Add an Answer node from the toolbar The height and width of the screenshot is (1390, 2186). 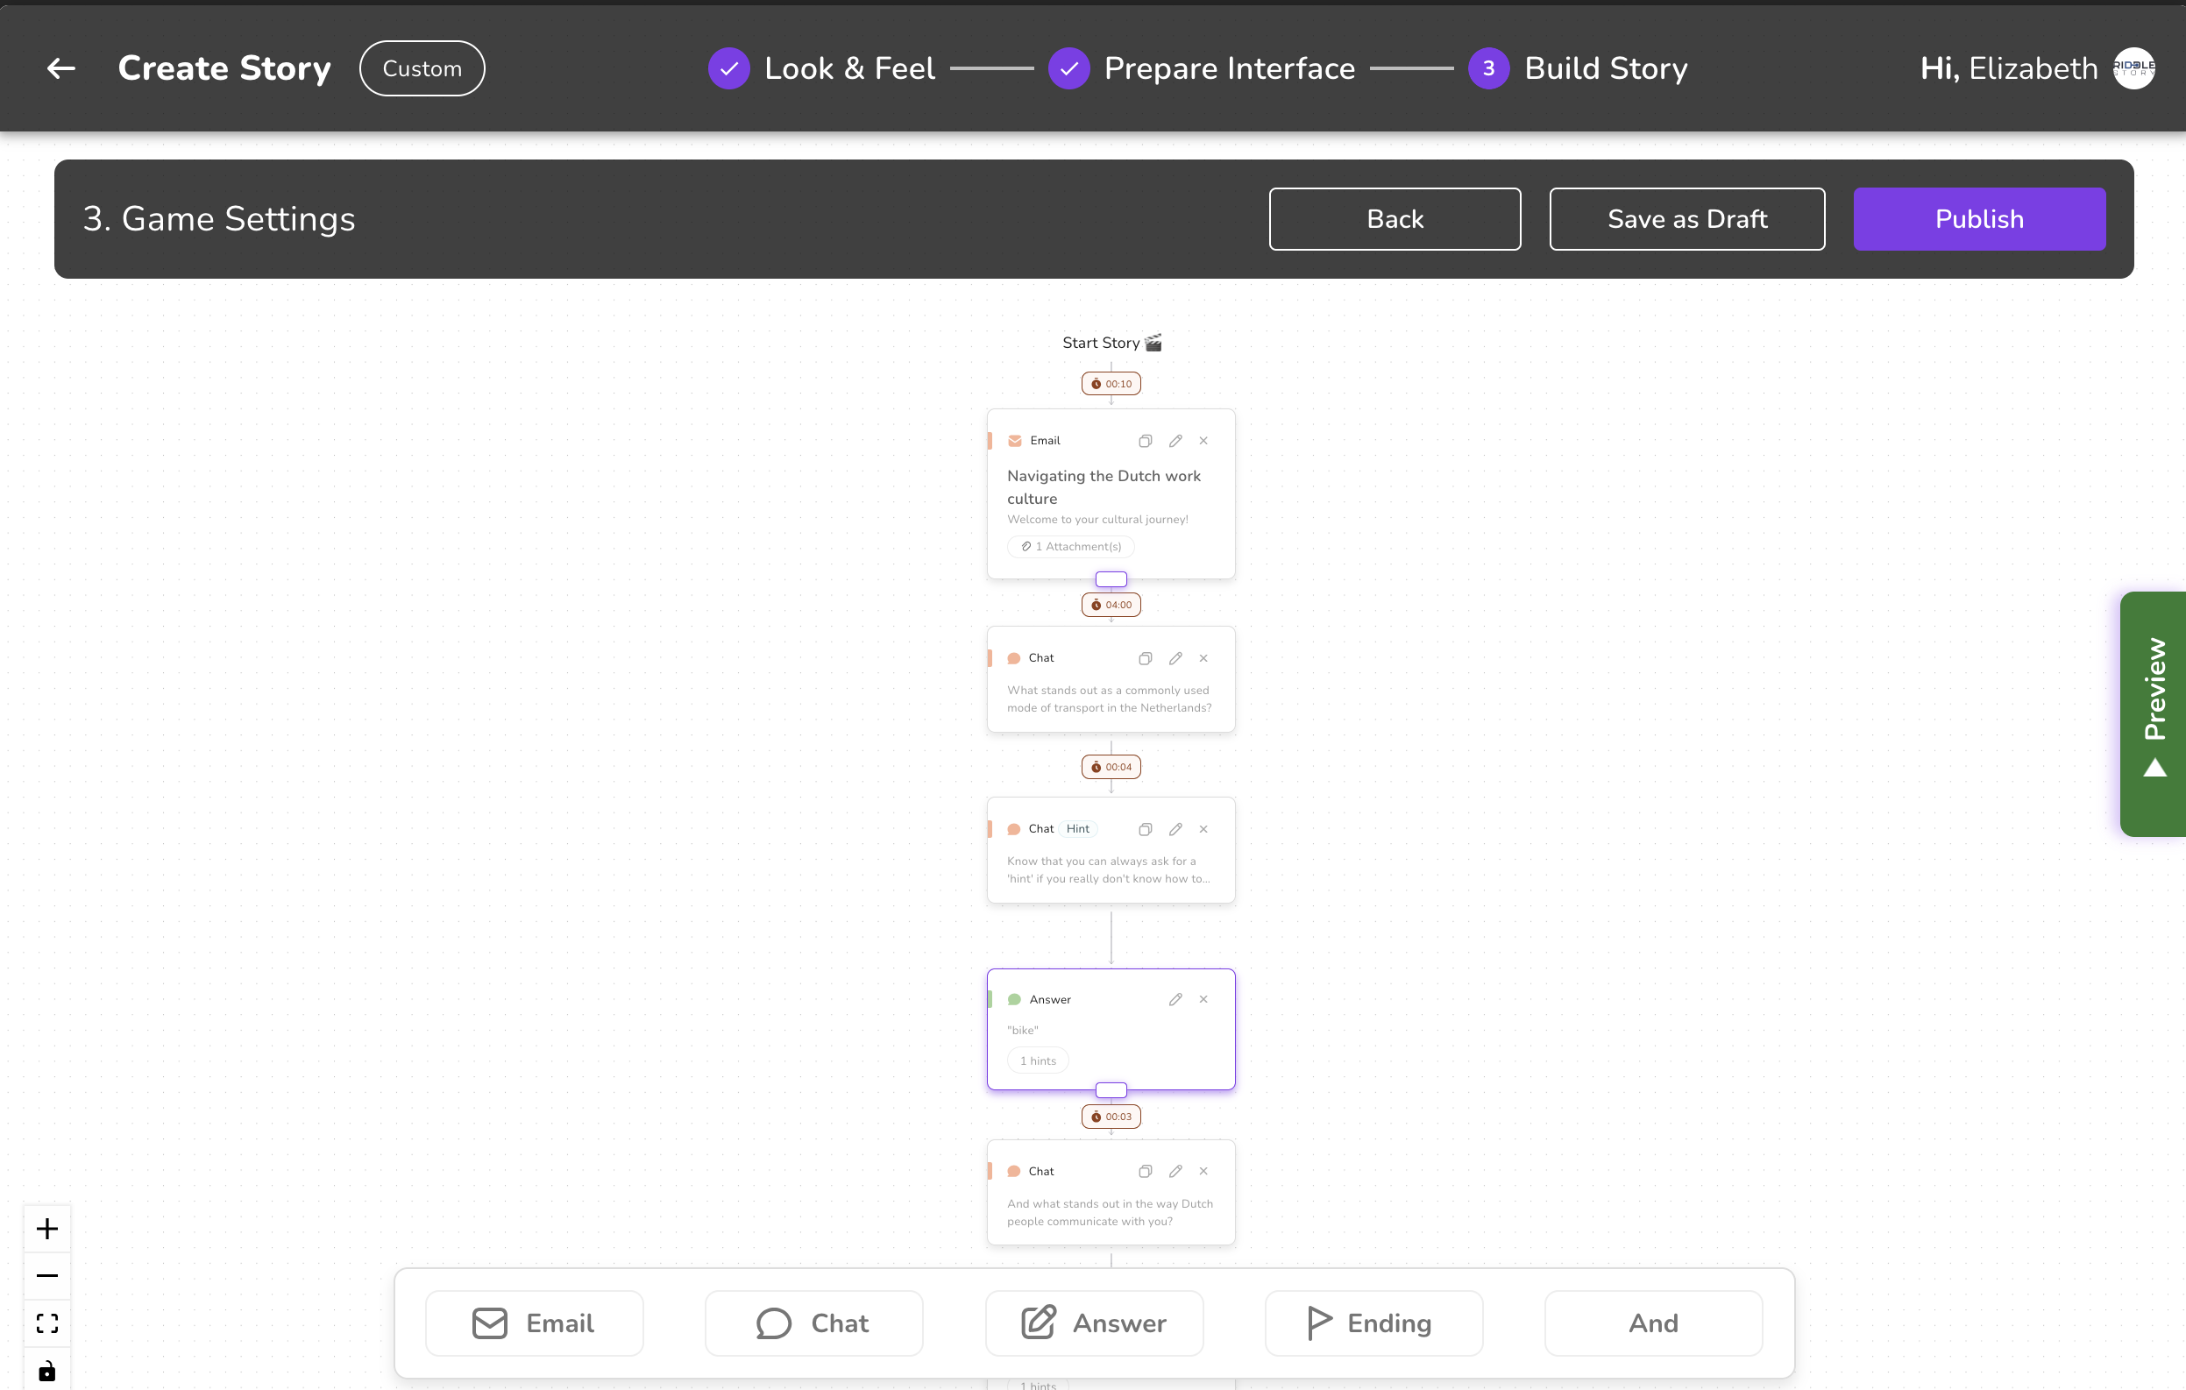[x=1094, y=1323]
